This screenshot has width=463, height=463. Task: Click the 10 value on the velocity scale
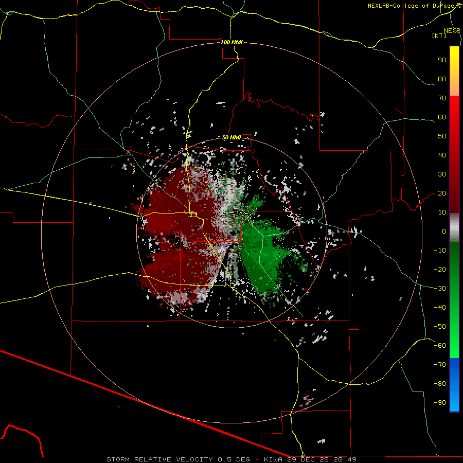tap(442, 212)
